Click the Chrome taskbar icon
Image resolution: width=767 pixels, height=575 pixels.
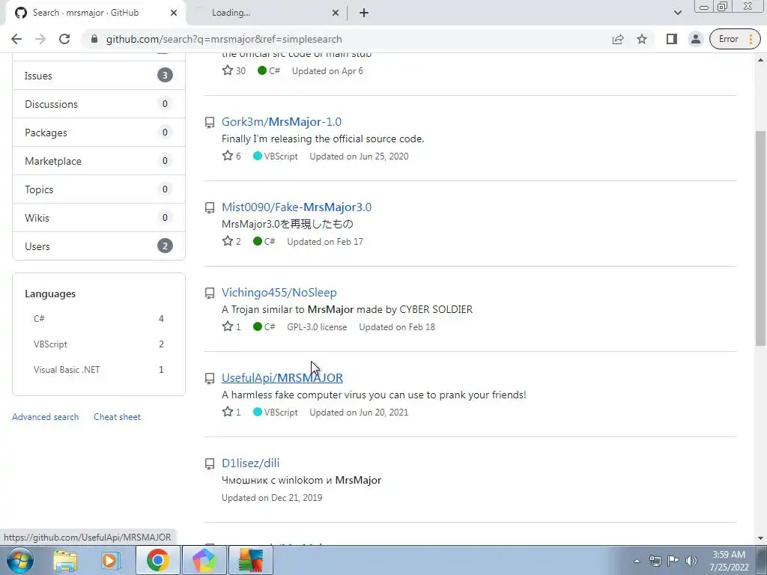(x=157, y=560)
